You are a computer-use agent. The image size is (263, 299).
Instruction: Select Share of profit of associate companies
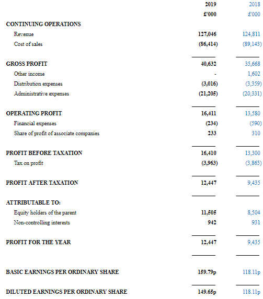56,133
